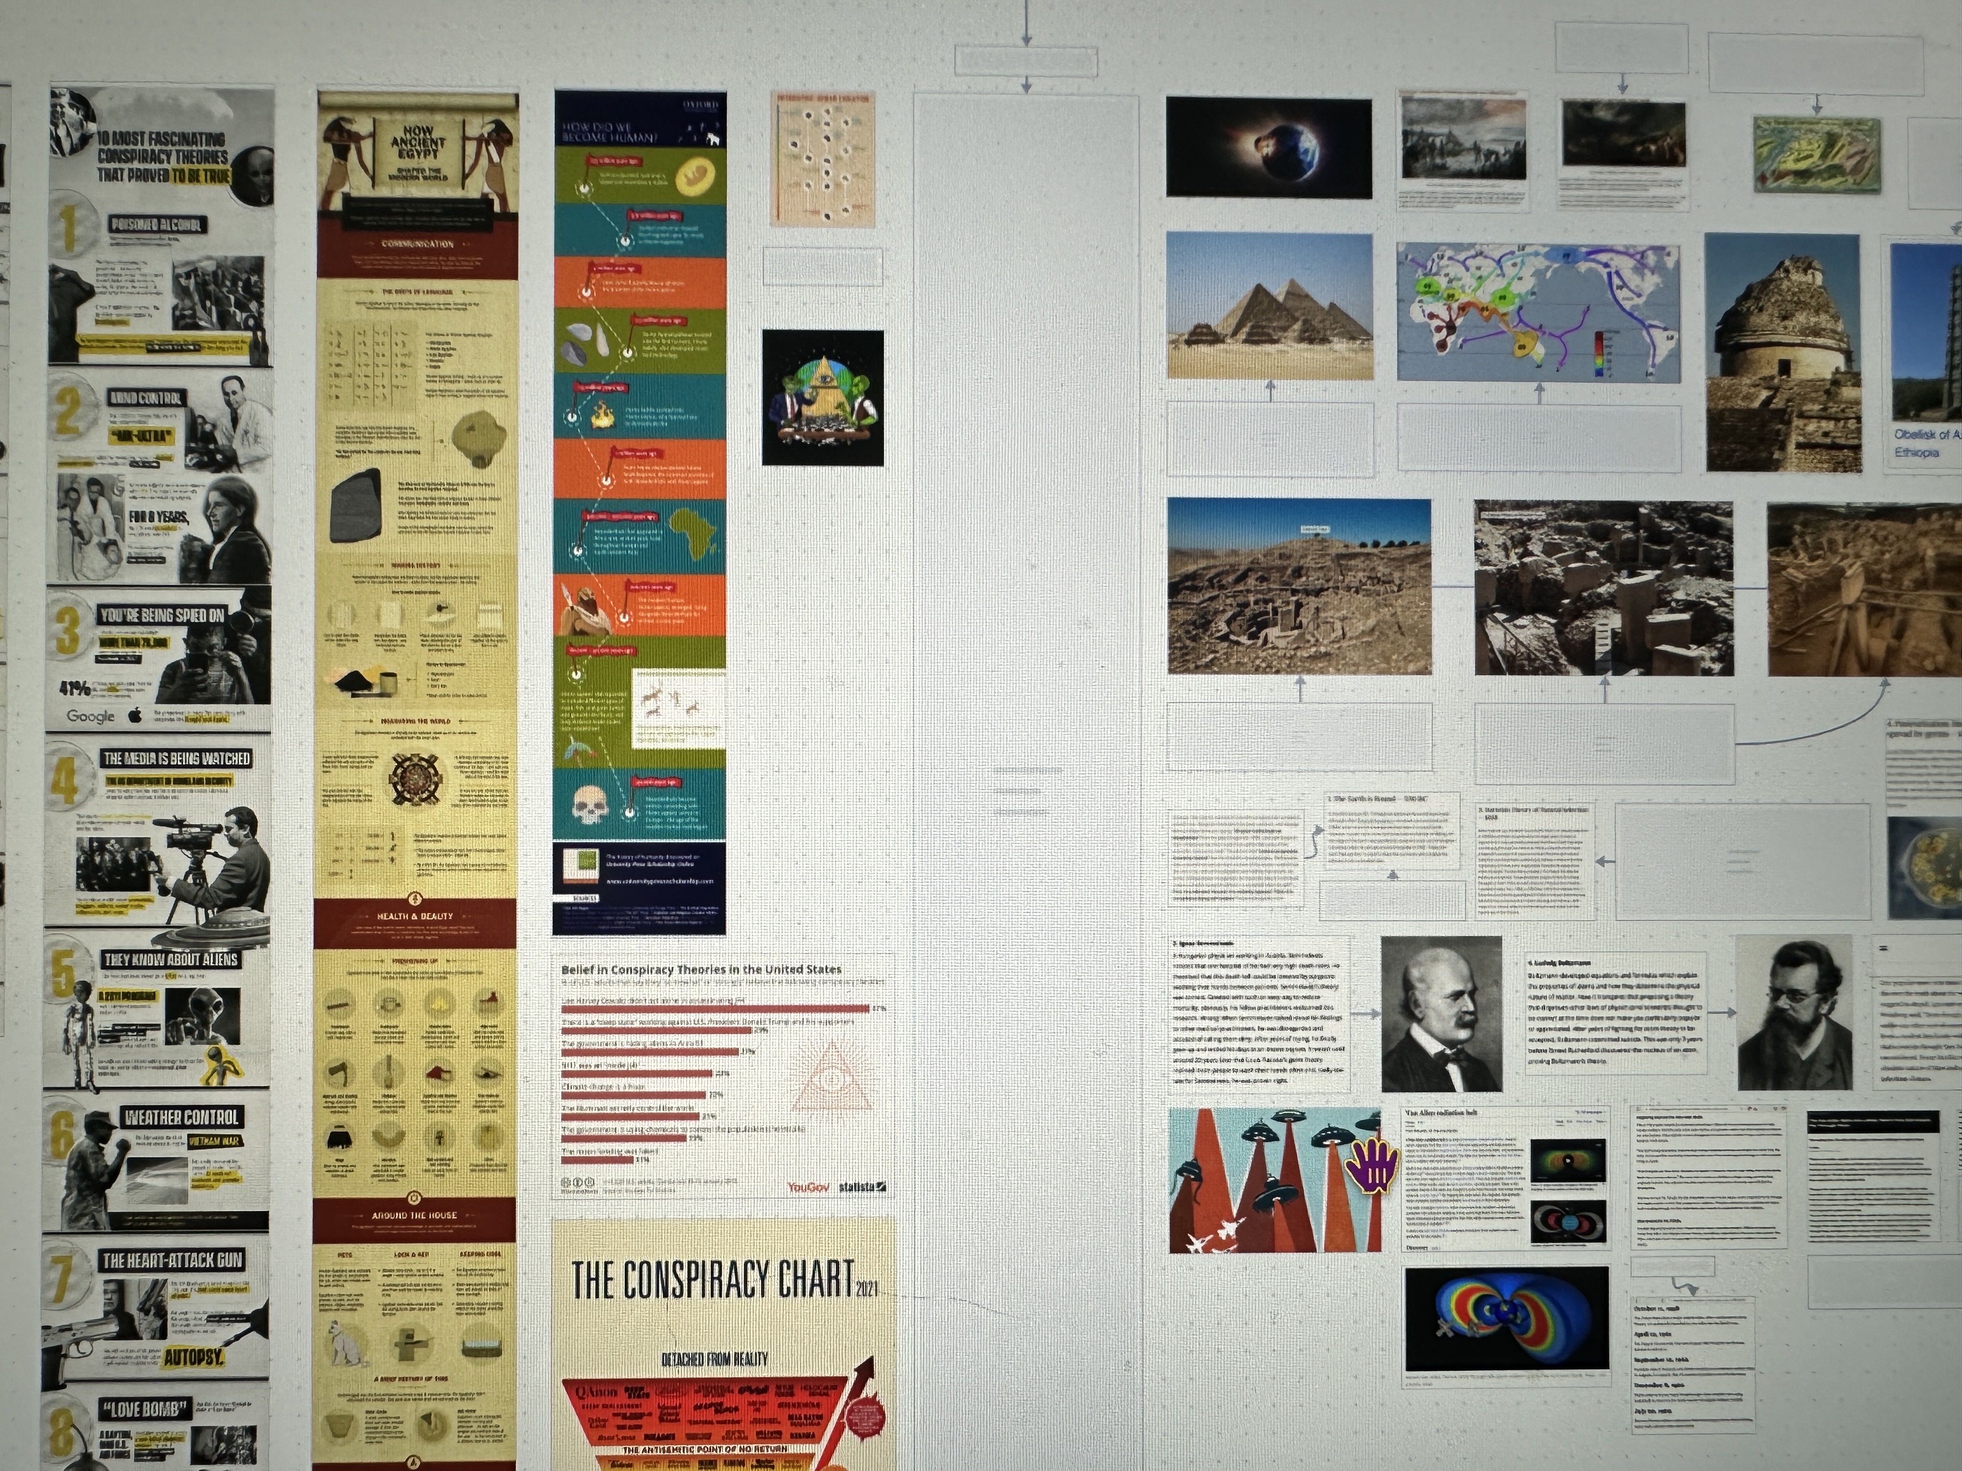The height and width of the screenshot is (1471, 1962).
Task: Select the rainbow radiation belt diagram on black
Action: 1506,1318
